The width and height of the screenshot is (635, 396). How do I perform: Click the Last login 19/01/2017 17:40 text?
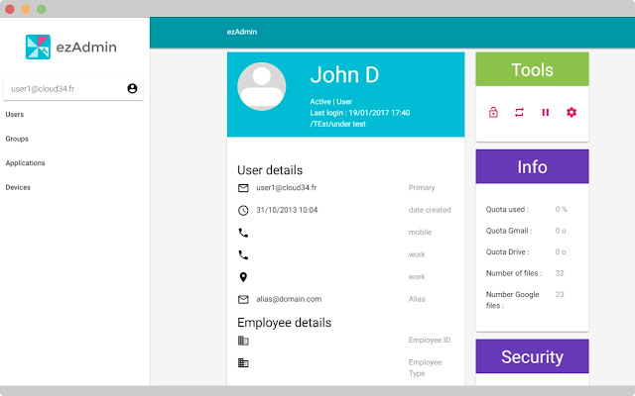[360, 113]
